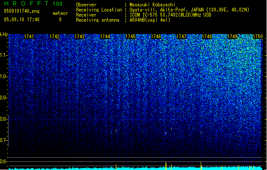The width and height of the screenshot is (267, 170).
Task: Click the yellow spike near 1748
Action: coord(201,166)
